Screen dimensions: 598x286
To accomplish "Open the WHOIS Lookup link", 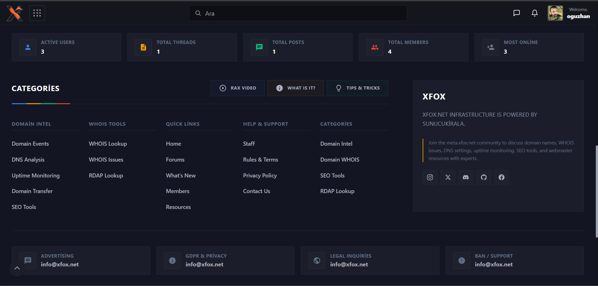I will coord(108,144).
